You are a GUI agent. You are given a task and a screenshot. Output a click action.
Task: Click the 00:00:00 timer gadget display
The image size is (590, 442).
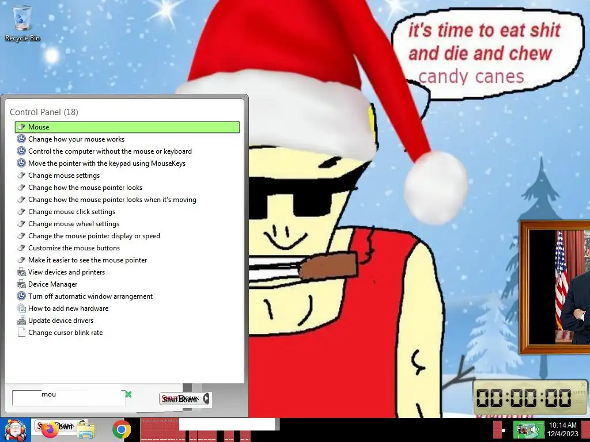524,398
